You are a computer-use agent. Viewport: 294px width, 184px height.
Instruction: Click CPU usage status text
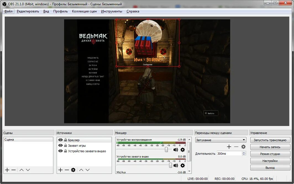pos(257,179)
